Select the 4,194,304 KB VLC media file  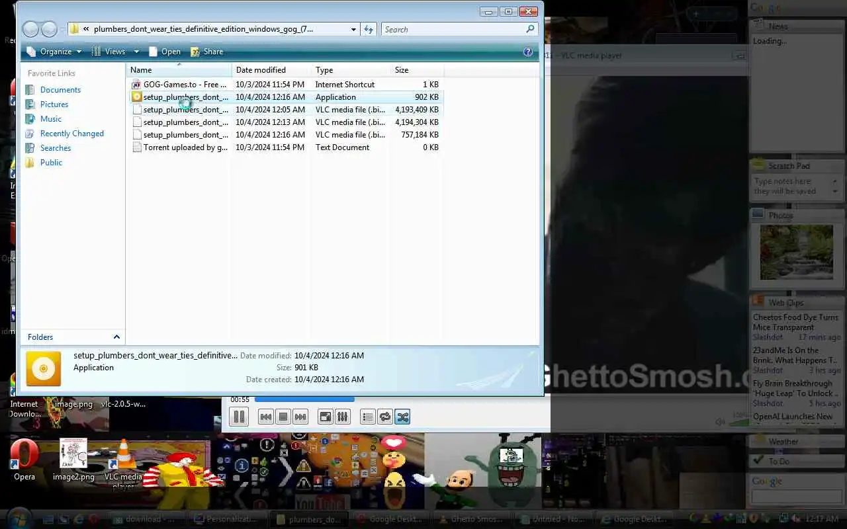coord(285,122)
